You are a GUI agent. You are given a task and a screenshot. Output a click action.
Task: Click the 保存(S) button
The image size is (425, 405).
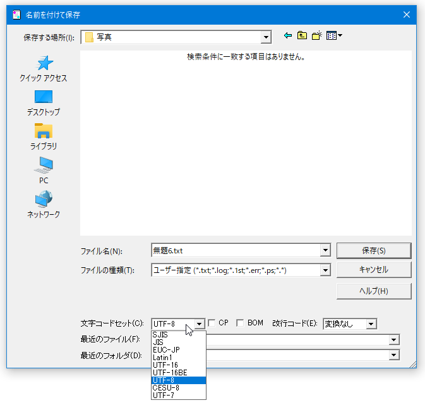tap(374, 251)
